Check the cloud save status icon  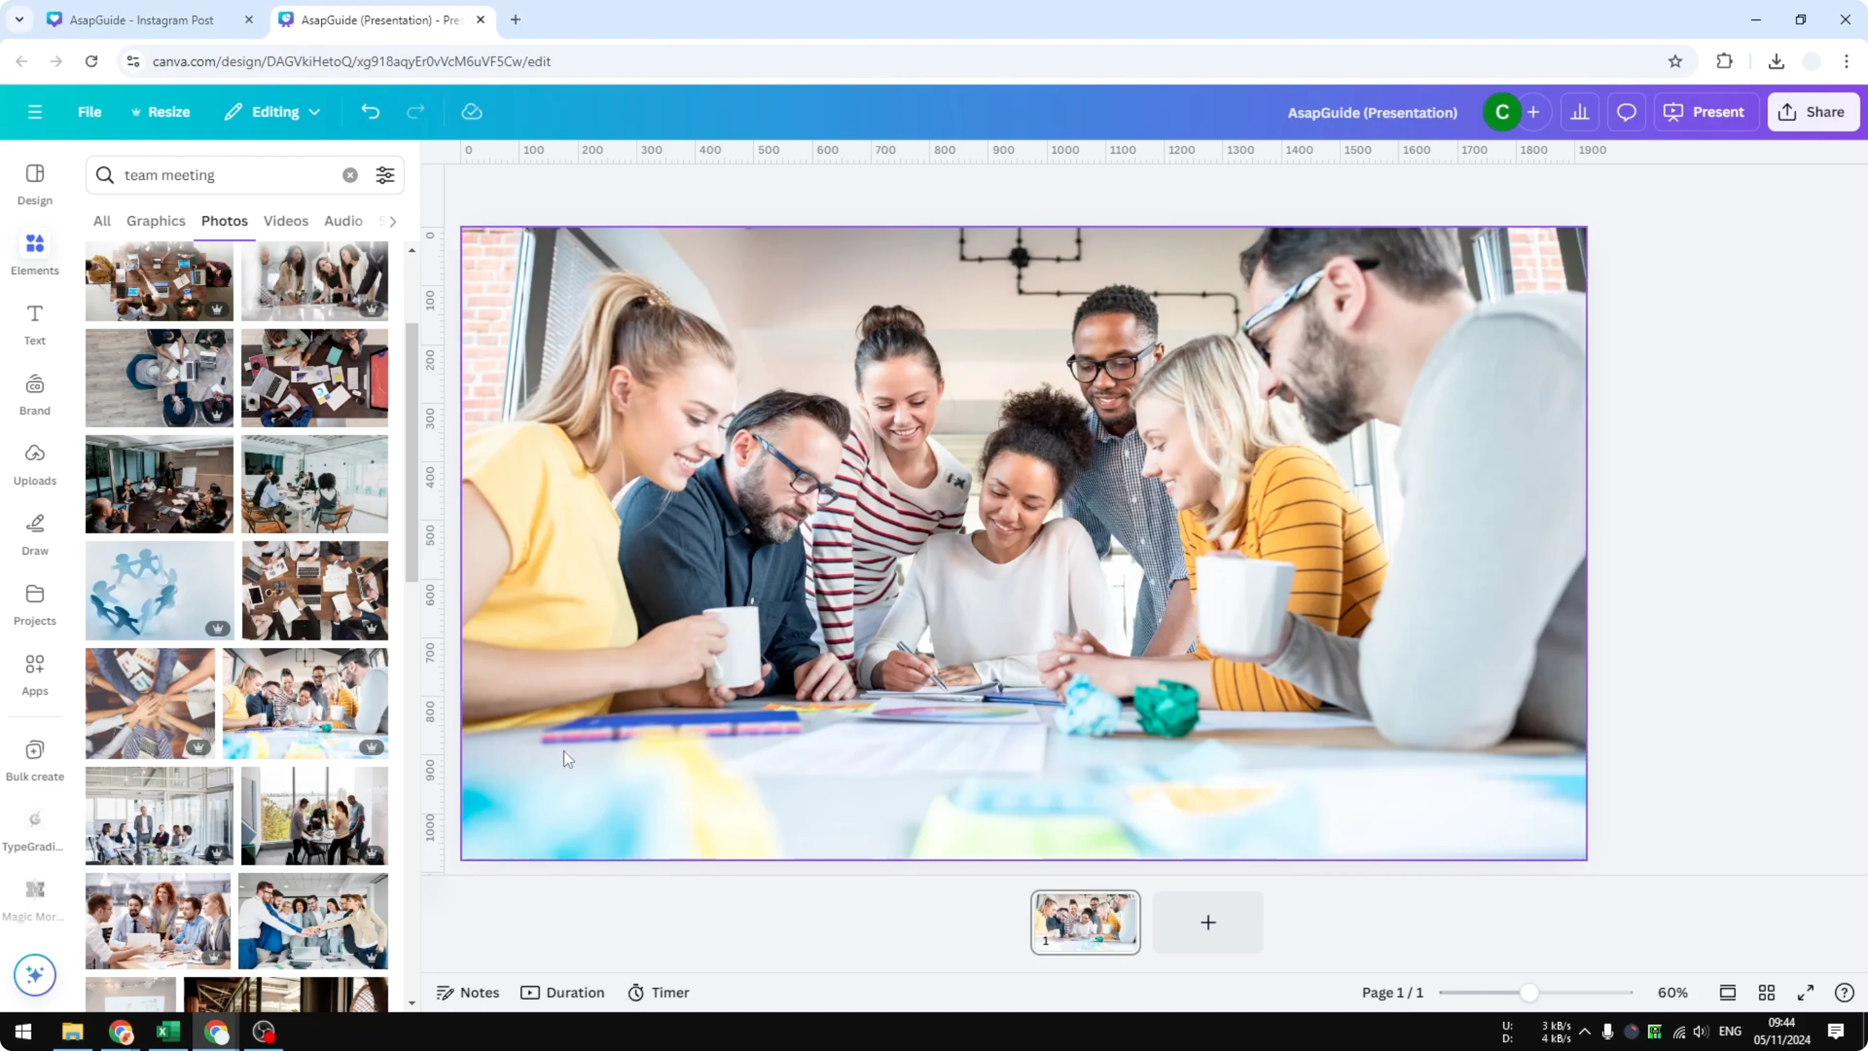click(472, 112)
